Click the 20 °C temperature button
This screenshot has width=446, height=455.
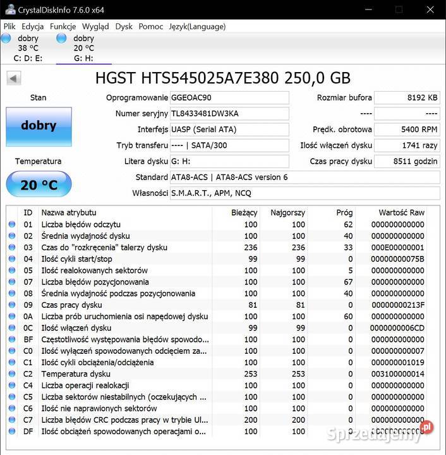(x=39, y=185)
